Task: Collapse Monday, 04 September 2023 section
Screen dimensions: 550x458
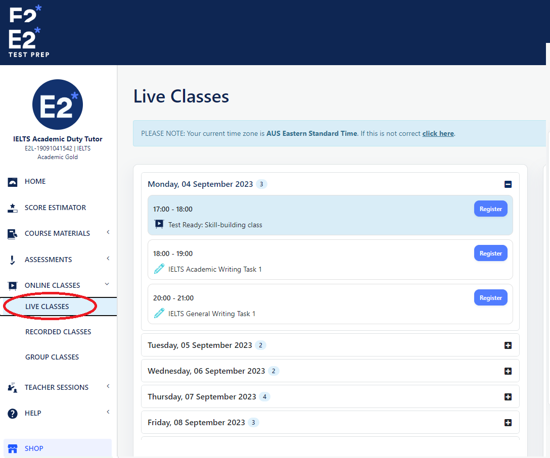Action: 508,184
